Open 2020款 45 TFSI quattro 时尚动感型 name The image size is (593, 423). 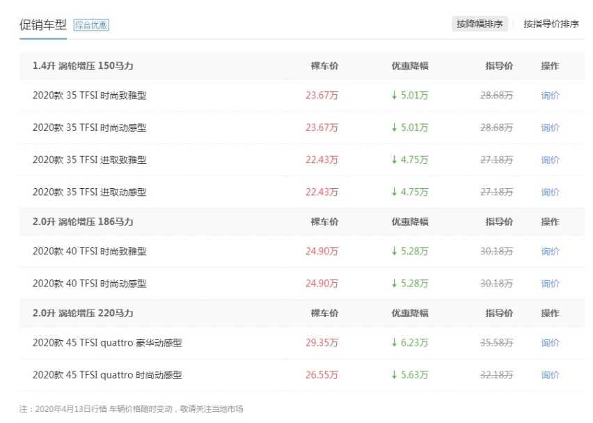pyautogui.click(x=107, y=375)
